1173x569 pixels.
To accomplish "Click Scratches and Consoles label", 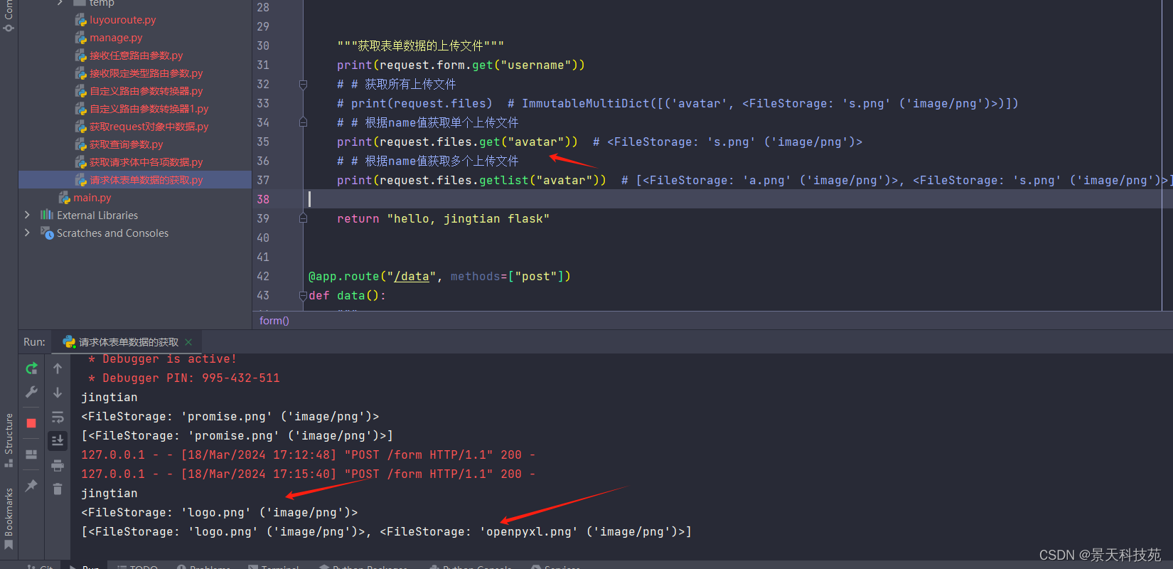I will (112, 233).
